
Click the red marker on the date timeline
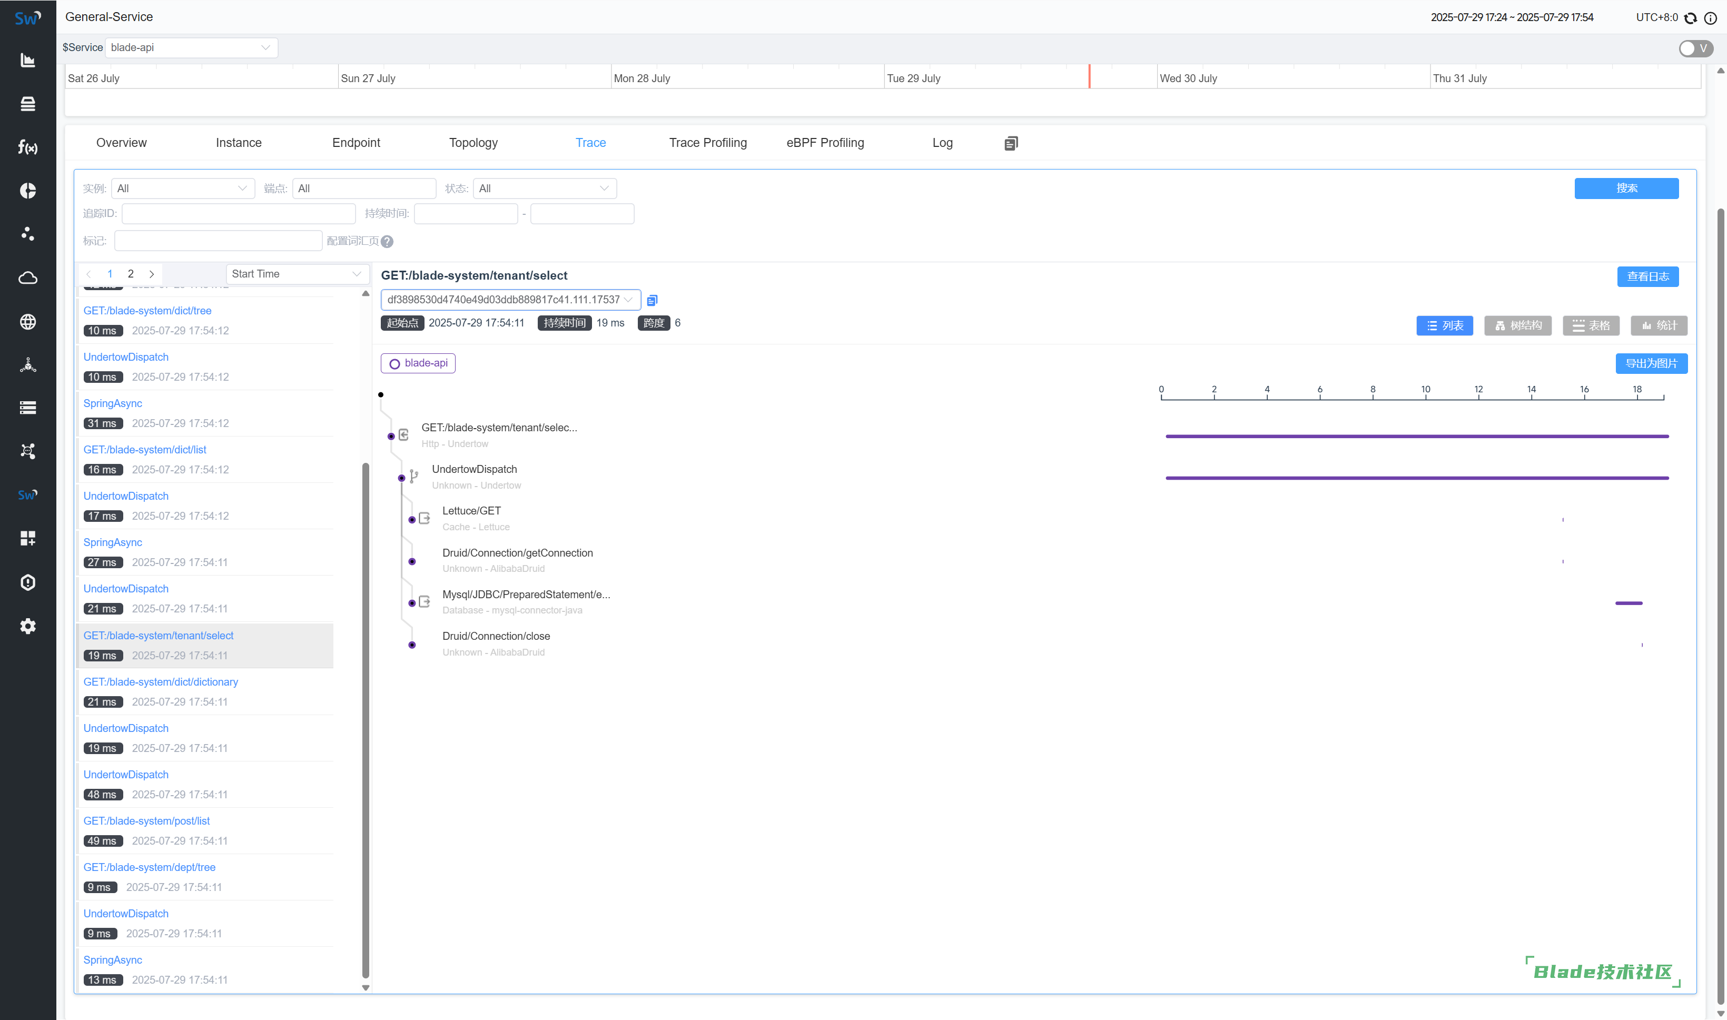pyautogui.click(x=1089, y=76)
